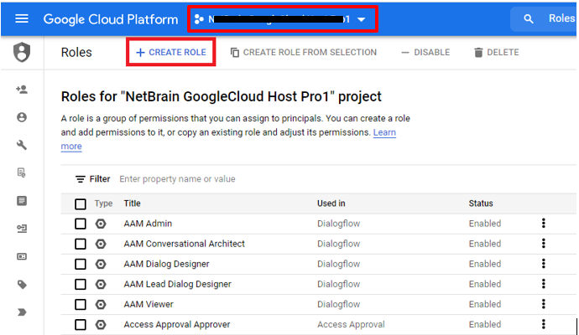Click Dialogflow in the AAM Admin row
Viewport: 579px width, 335px height.
[339, 224]
